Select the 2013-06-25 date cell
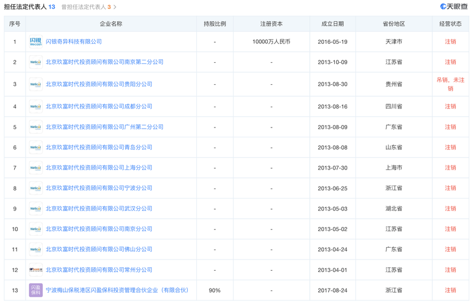474x304 pixels. [332, 188]
